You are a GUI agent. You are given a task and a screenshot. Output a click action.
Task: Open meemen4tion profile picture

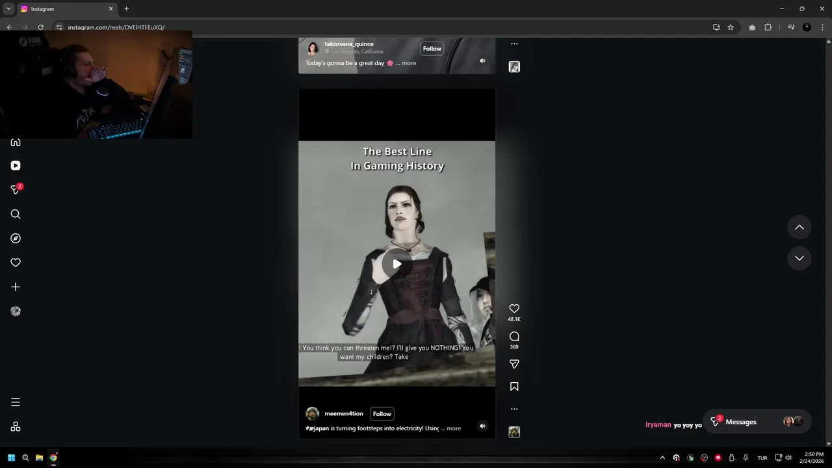pos(313,414)
